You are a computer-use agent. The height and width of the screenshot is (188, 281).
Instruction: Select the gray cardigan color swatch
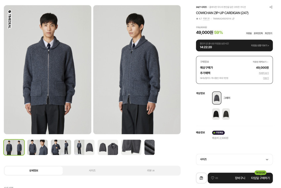[217, 98]
